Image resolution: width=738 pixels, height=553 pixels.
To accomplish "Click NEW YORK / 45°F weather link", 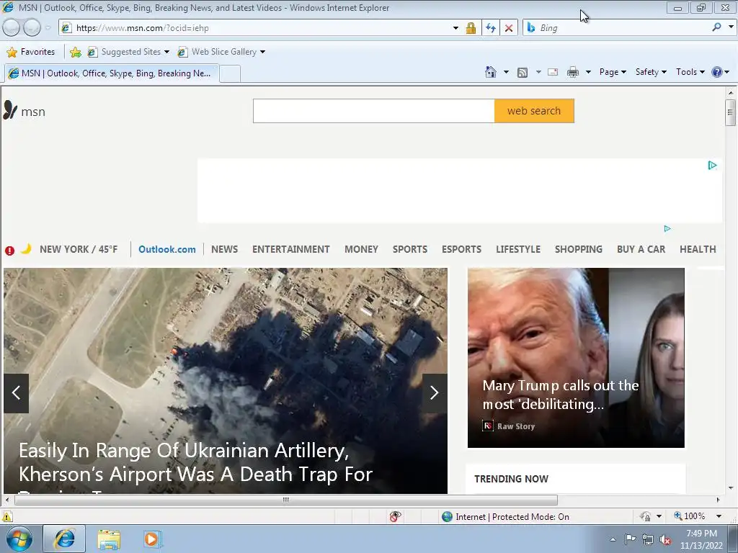I will point(79,249).
